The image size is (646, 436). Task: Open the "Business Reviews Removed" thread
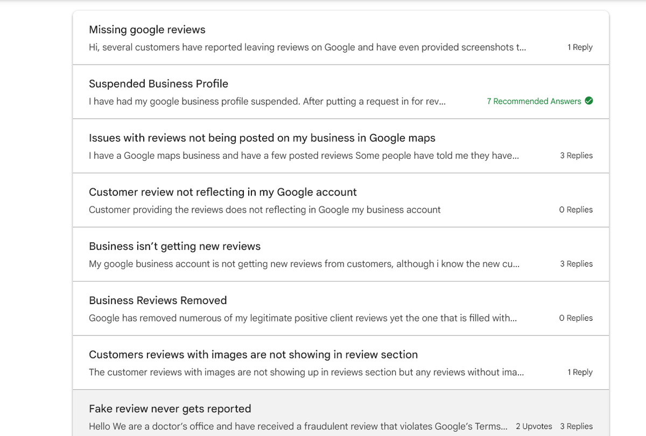(158, 300)
